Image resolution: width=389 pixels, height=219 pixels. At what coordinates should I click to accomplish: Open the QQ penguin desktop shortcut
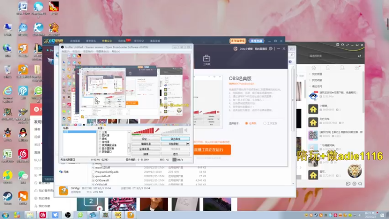pyautogui.click(x=23, y=135)
